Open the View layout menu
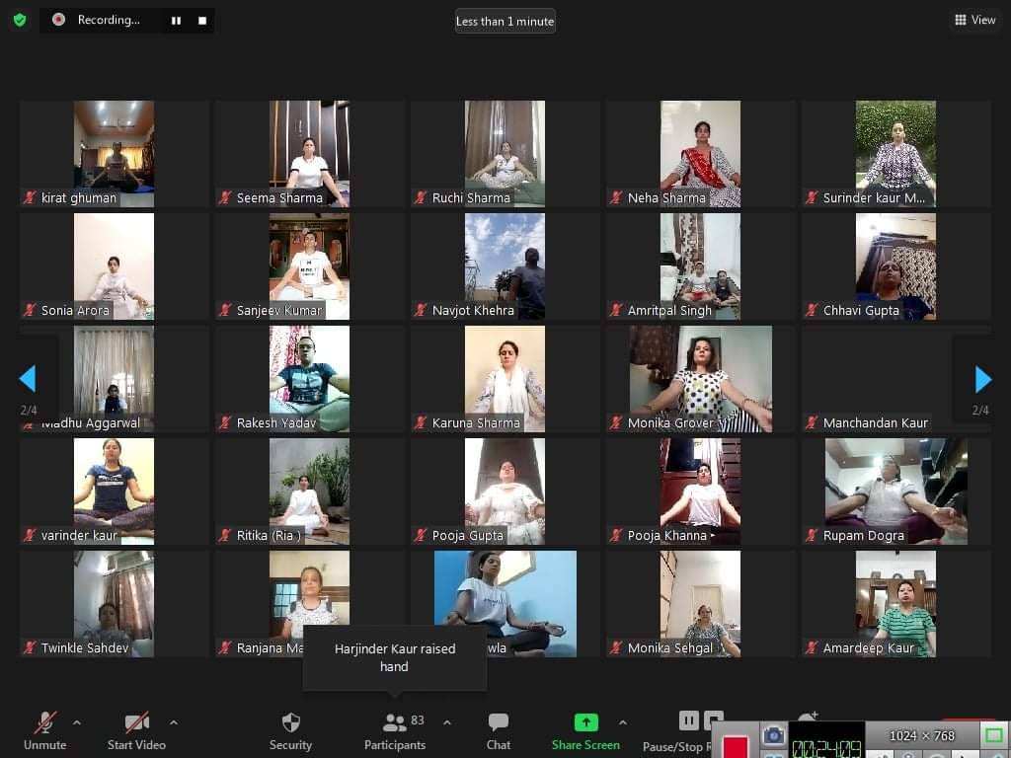Image resolution: width=1011 pixels, height=758 pixels. [974, 20]
